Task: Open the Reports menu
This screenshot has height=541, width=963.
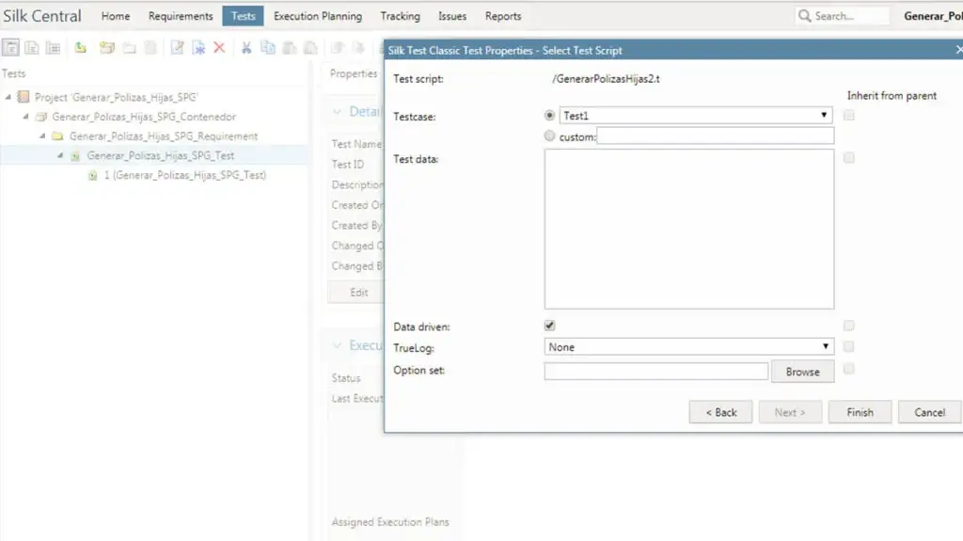Action: click(503, 16)
